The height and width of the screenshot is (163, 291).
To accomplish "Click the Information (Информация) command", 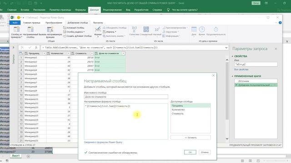I will (x=171, y=36).
